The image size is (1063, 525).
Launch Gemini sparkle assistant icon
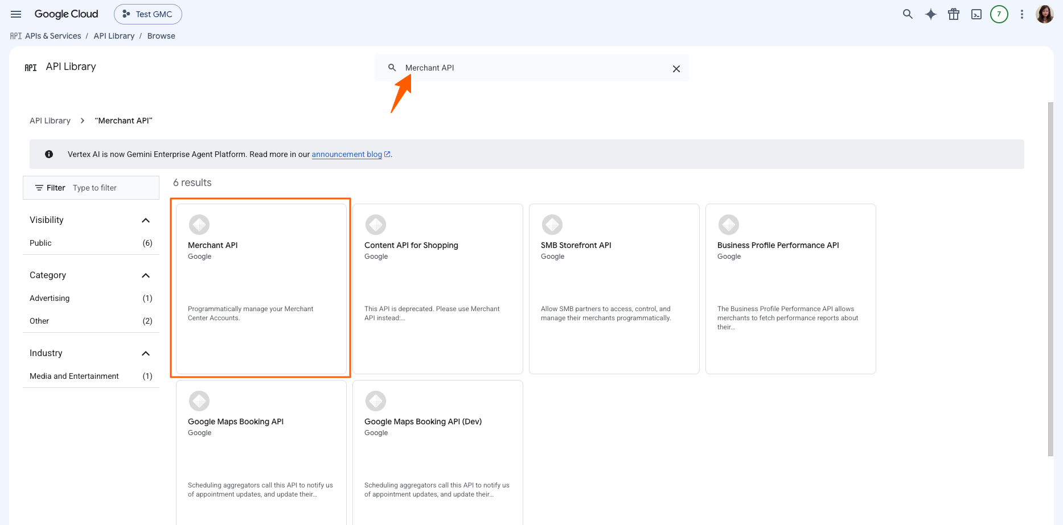[931, 14]
